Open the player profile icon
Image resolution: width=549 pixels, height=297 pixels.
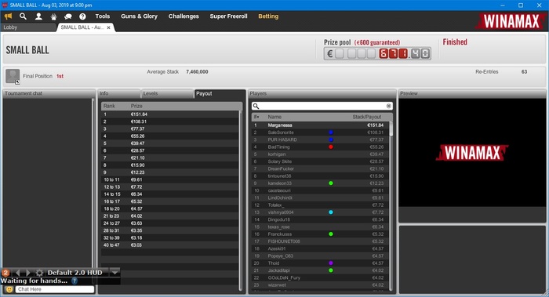coord(38,16)
